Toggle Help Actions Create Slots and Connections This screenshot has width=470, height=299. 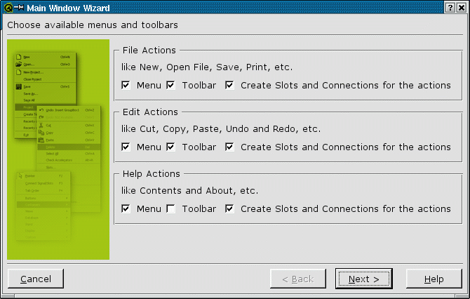tap(229, 209)
